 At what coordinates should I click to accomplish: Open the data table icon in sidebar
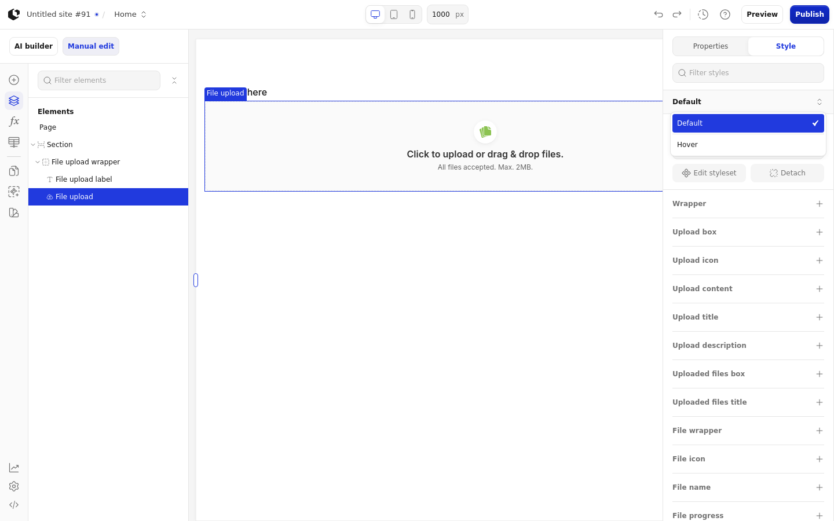(14, 142)
